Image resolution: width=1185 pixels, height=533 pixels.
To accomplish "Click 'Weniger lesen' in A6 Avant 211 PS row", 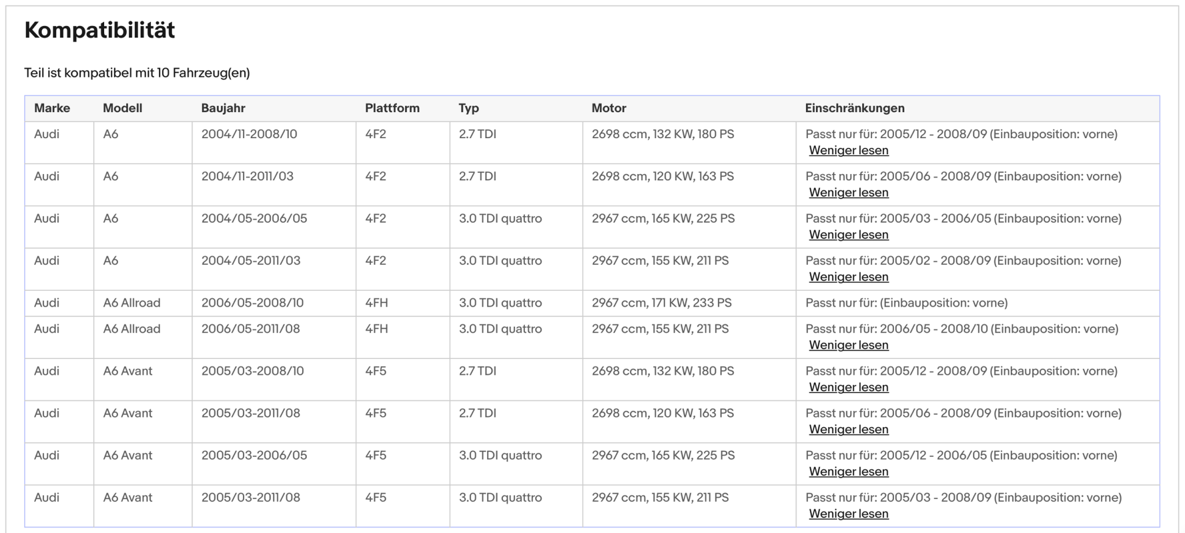I will tap(848, 514).
